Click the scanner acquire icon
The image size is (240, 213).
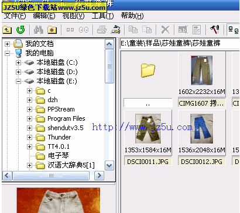[x=116, y=30]
